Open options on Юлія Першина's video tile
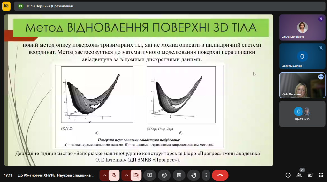Viewport: 327px width, 182px height. click(x=321, y=77)
